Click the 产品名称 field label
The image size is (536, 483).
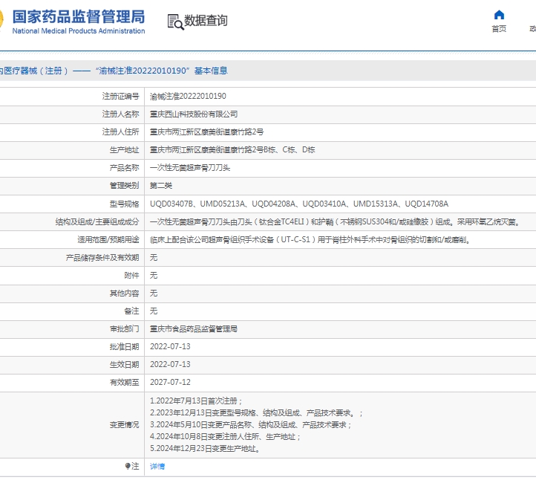tap(125, 168)
